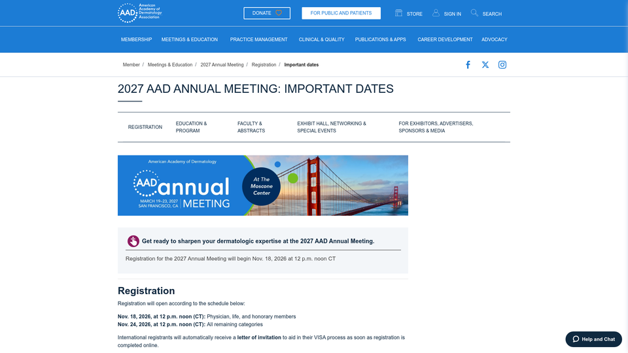Click text 'Nov. 24, 2026, at 12 p.m. noon (CT):'
The width and height of the screenshot is (628, 353).
pyautogui.click(x=162, y=325)
